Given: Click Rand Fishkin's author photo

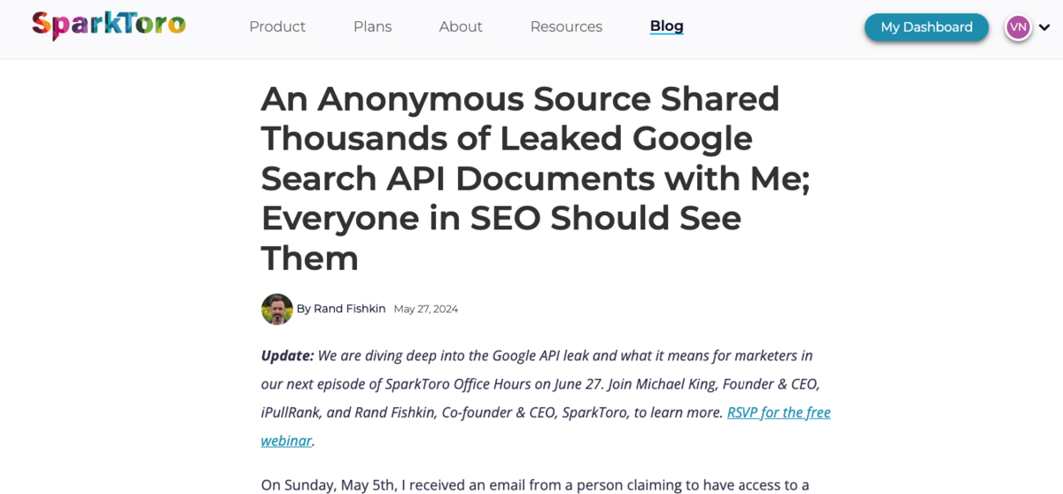Looking at the screenshot, I should (276, 309).
